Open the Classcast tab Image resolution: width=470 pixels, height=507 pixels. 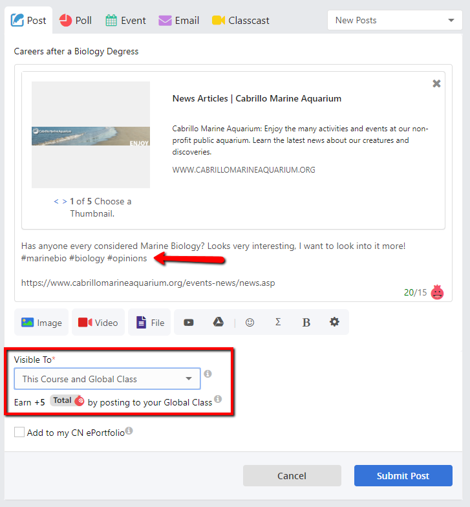coord(240,21)
